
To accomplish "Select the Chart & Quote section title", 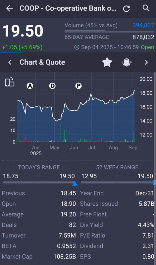I will (x=42, y=62).
